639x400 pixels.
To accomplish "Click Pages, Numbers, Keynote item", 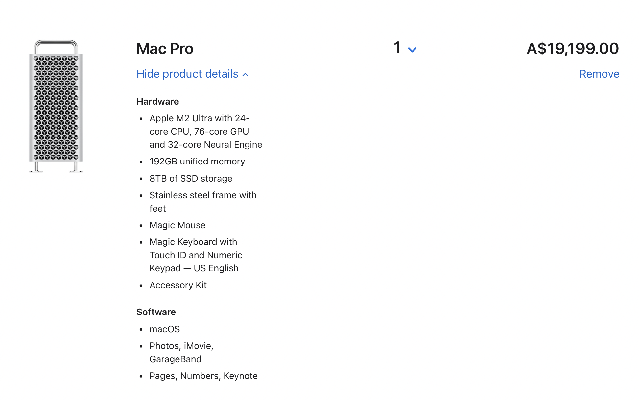I will 203,376.
